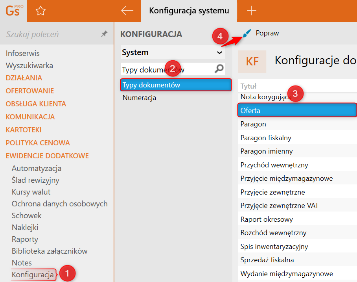This screenshot has height=282, width=357.
Task: Click the KF configuration badge
Action: point(252,61)
